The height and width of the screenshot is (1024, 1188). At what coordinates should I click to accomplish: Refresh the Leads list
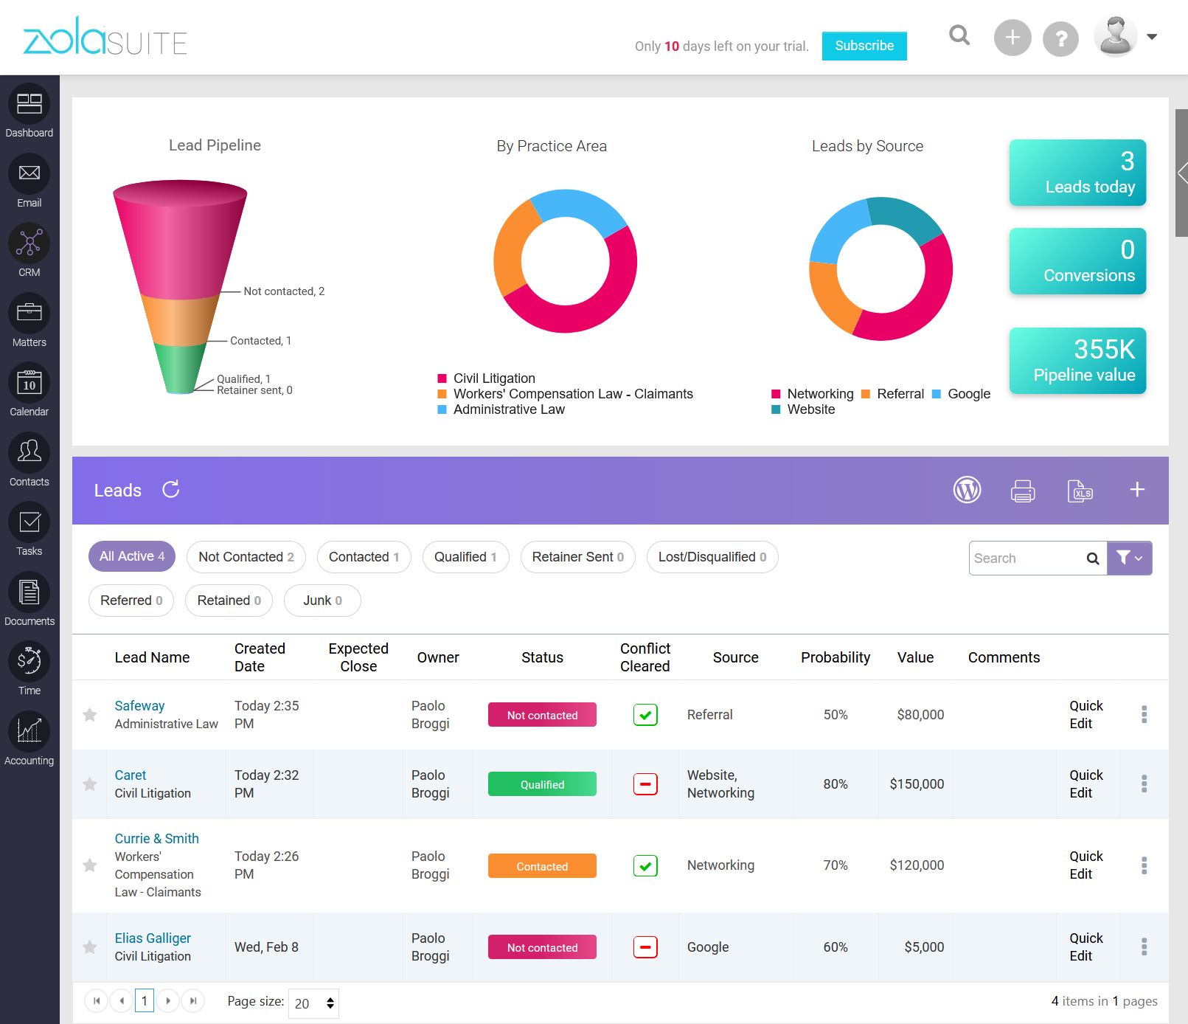(171, 489)
